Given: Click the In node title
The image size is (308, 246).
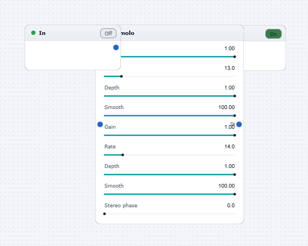Looking at the screenshot, I should (x=42, y=33).
